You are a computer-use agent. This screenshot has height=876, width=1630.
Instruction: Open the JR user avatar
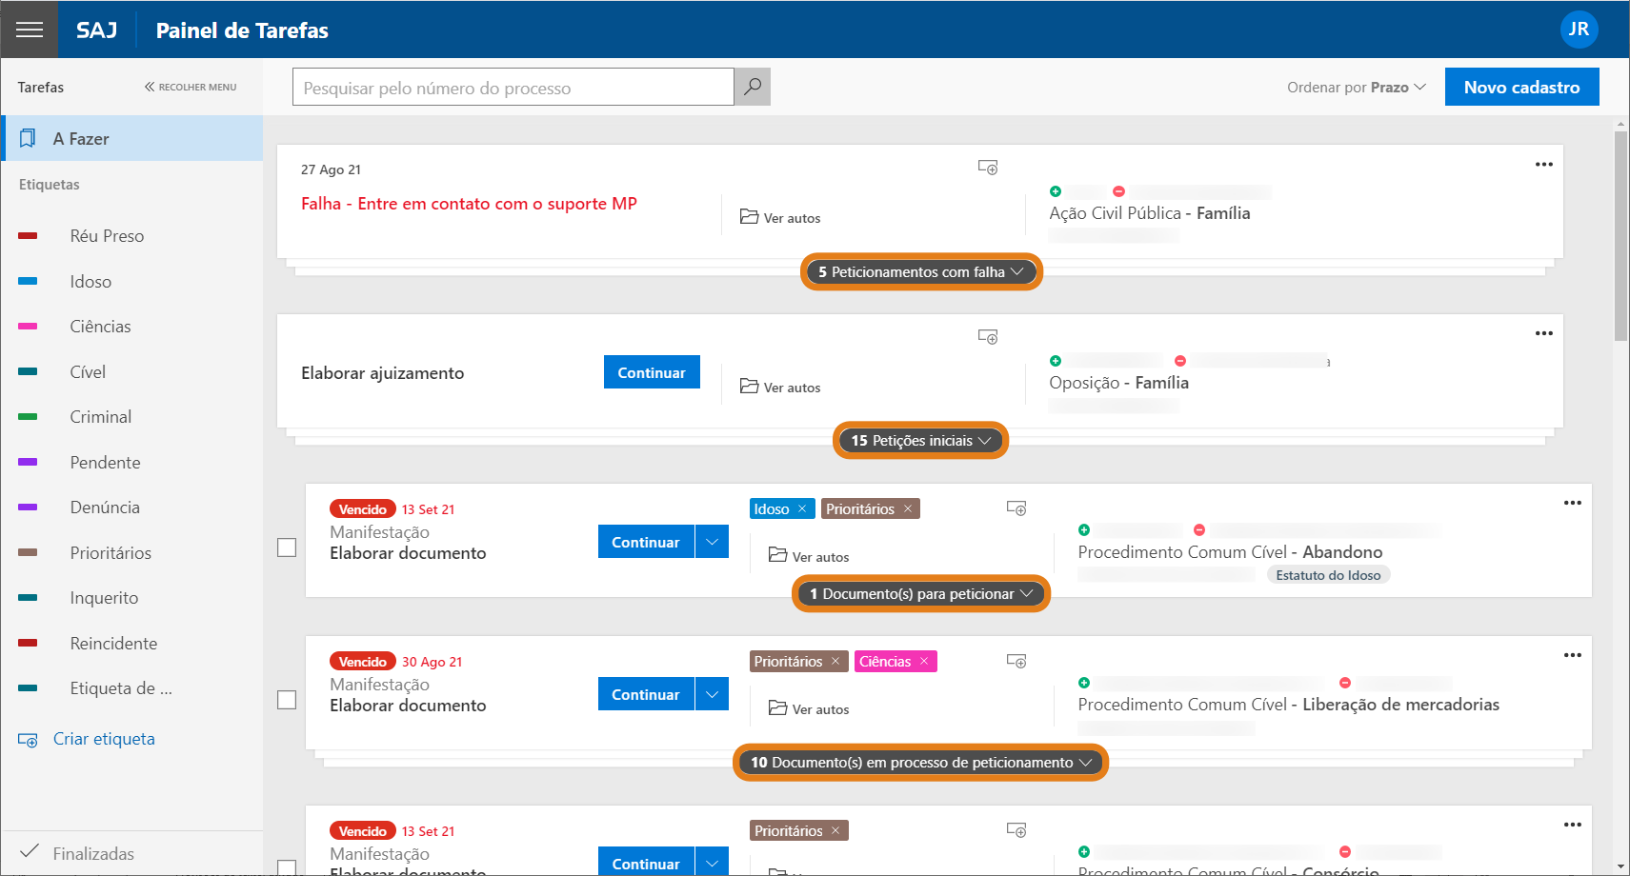point(1579,30)
